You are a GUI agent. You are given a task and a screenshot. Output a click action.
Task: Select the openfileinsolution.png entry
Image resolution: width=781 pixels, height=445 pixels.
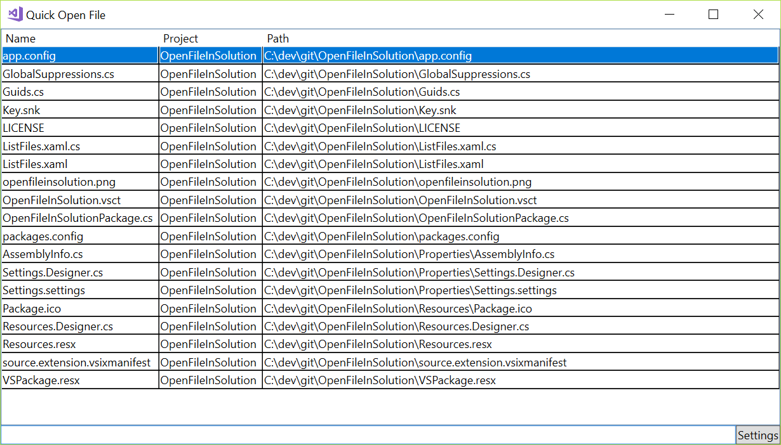(x=76, y=182)
